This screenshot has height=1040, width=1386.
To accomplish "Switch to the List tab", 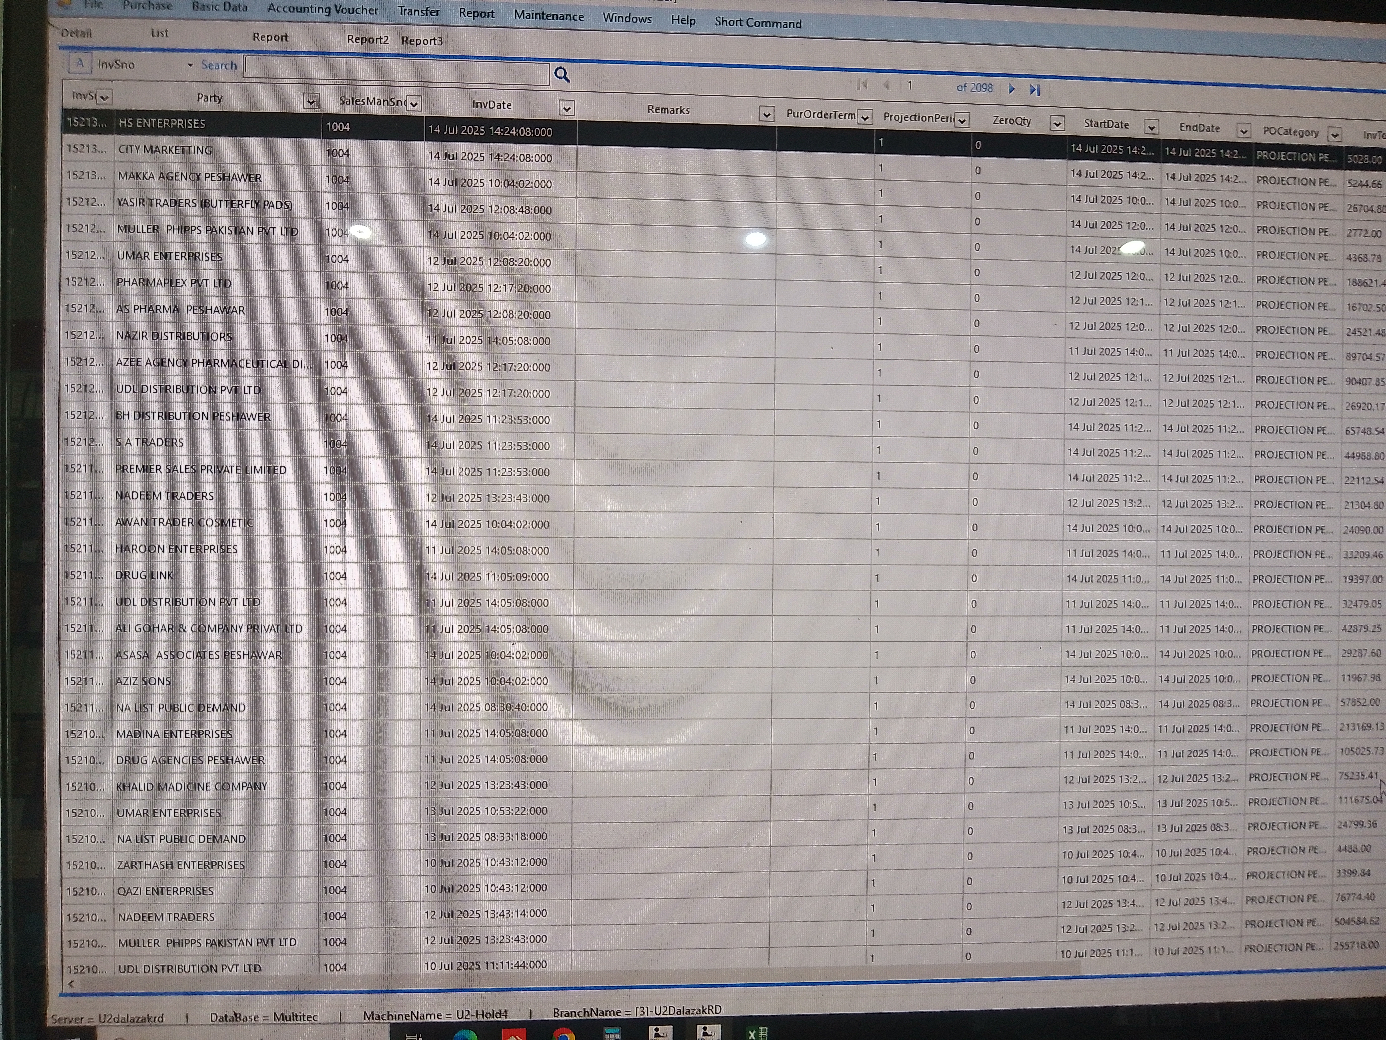I will click(159, 33).
